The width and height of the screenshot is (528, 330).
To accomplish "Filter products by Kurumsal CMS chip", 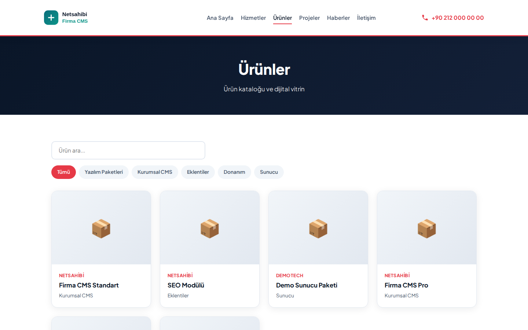I will pos(155,172).
